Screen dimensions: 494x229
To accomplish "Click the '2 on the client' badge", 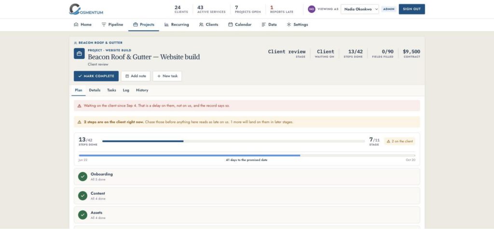I will point(399,141).
